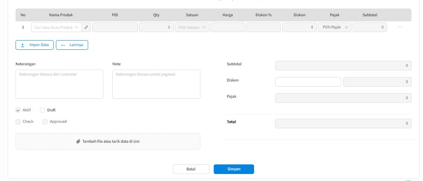Focus the Diskon % field in row 1
Screen dimensions: 423x181
pyautogui.click(x=264, y=27)
